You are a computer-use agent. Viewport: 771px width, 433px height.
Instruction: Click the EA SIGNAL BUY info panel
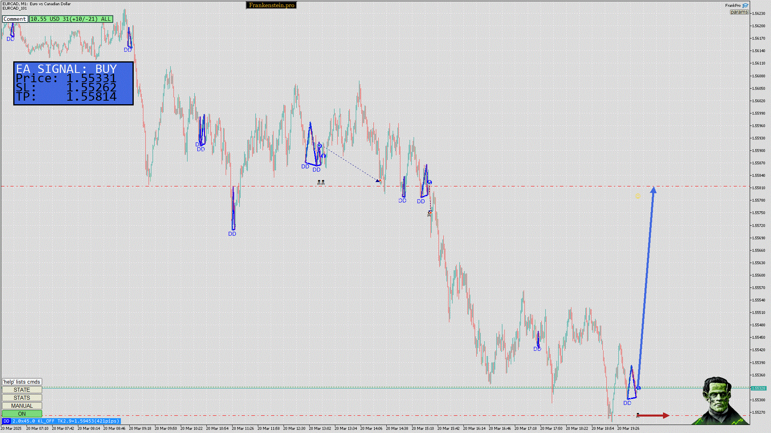[73, 83]
